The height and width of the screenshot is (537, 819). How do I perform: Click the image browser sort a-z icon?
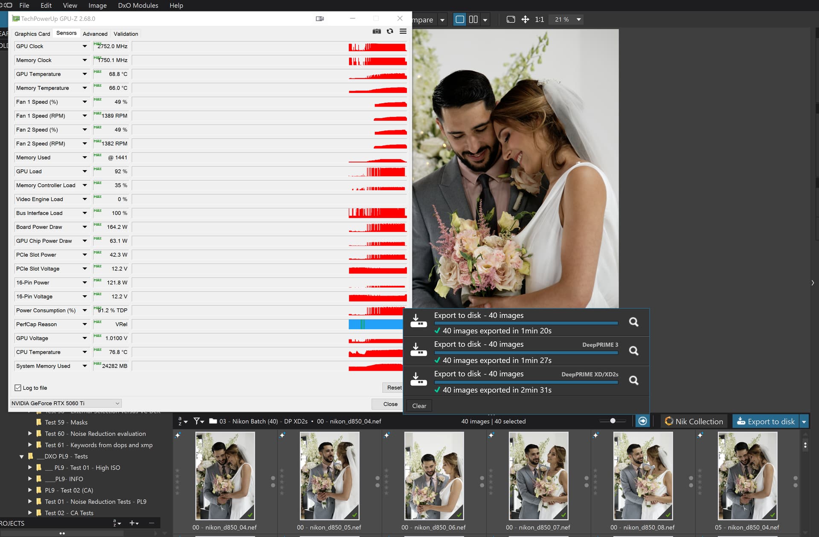click(x=180, y=421)
